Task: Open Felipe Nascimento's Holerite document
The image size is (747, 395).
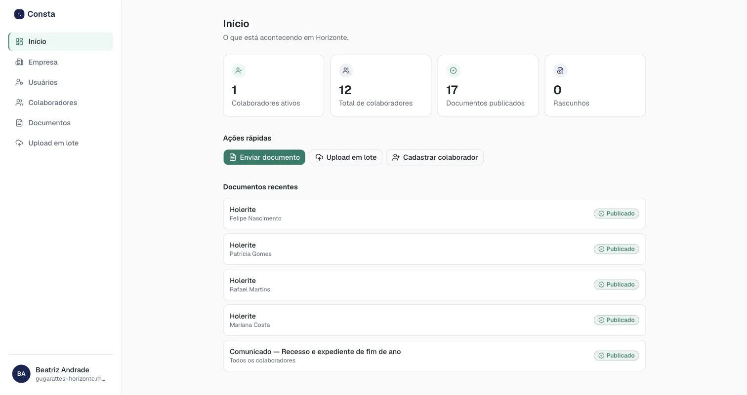Action: 434,214
